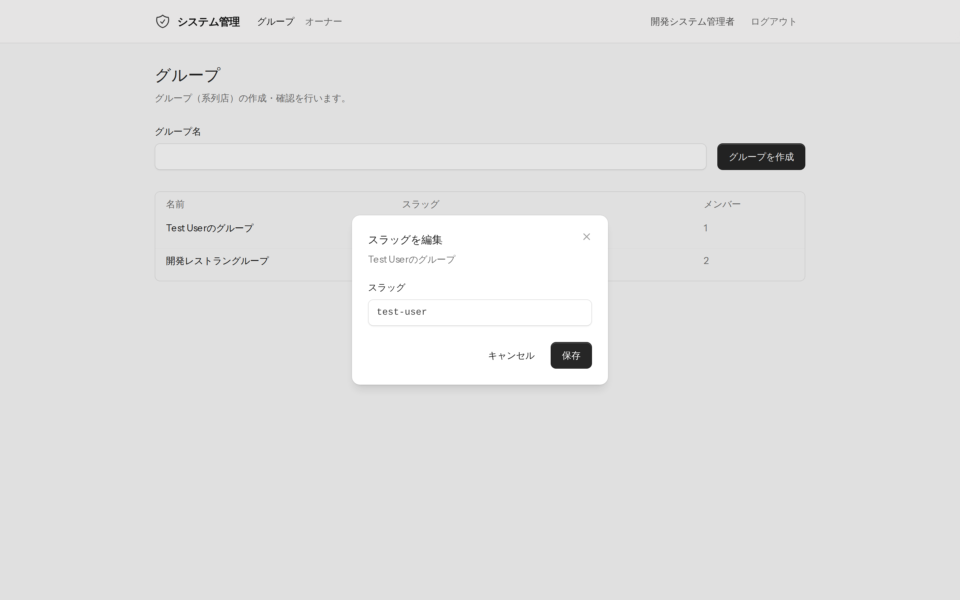This screenshot has height=600, width=960.
Task: Click the グループ page heading
Action: point(187,75)
